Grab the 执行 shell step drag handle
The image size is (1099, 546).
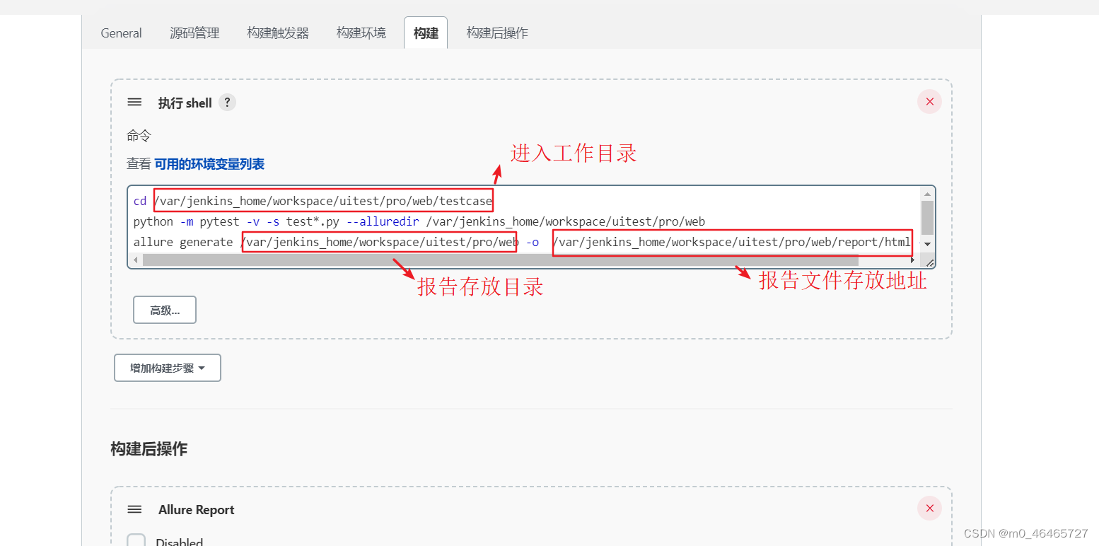(134, 103)
